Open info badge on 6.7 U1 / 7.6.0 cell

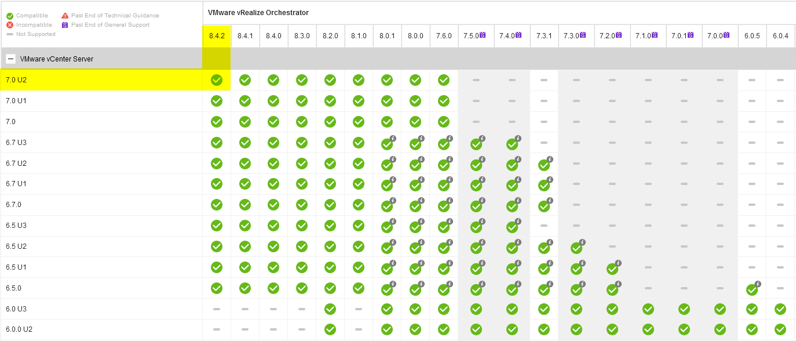pyautogui.click(x=450, y=180)
